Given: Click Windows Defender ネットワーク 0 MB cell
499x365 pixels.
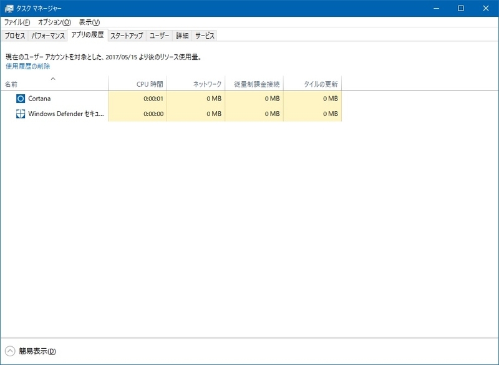Looking at the screenshot, I should click(196, 114).
